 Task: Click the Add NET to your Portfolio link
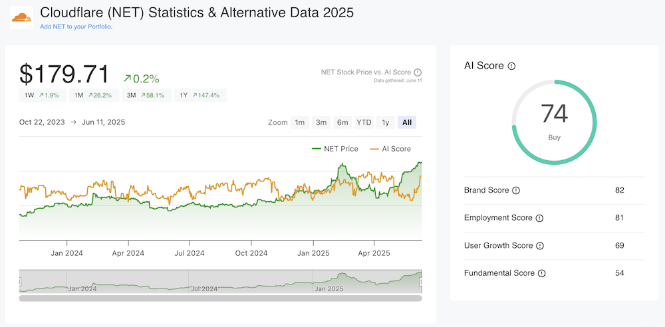point(76,27)
